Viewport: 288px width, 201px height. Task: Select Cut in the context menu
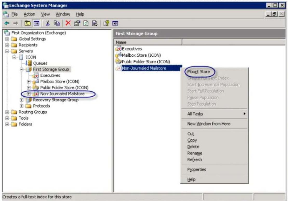215,134
